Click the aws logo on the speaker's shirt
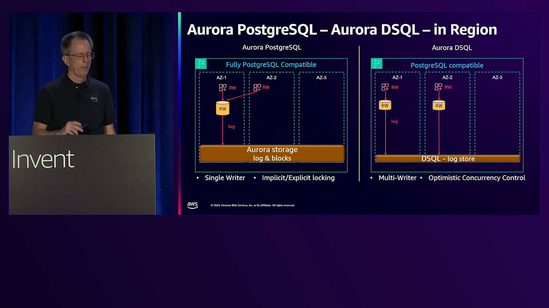Viewport: 549px width, 308px height. (94, 99)
